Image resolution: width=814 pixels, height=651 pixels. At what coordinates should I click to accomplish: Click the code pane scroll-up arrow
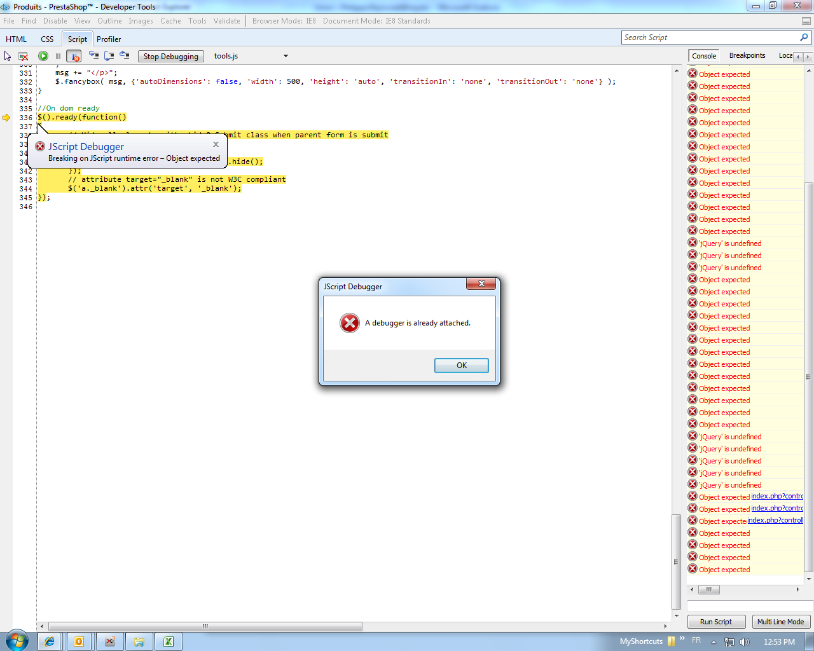click(x=677, y=70)
